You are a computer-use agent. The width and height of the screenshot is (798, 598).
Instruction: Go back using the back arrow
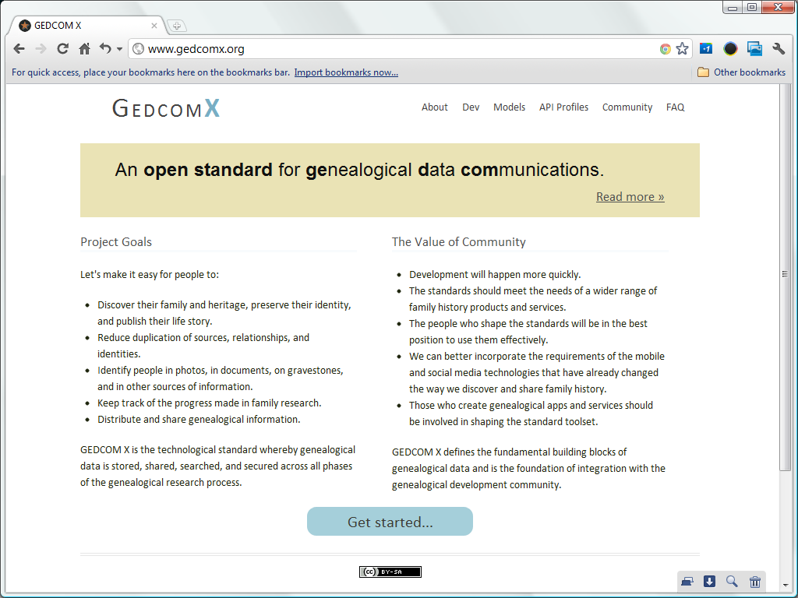(x=19, y=48)
